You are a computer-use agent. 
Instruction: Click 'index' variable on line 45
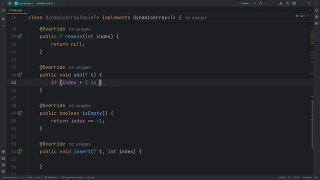[69, 82]
